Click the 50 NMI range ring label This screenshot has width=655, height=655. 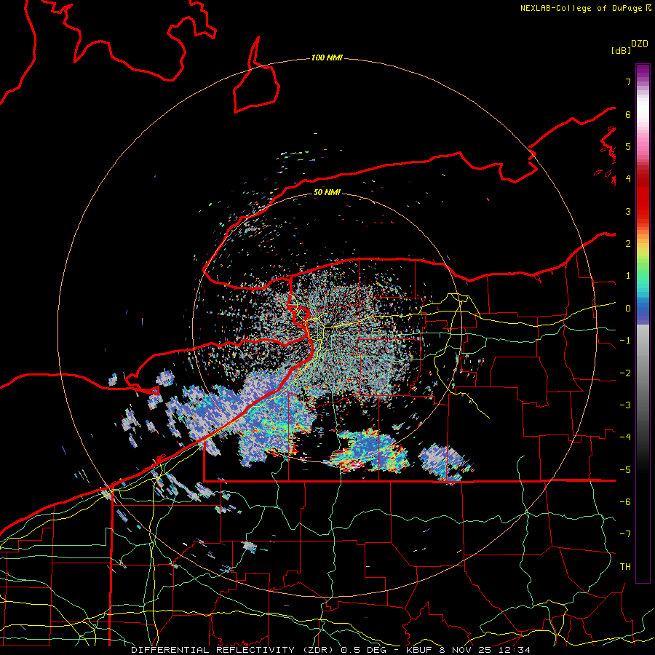tap(327, 192)
